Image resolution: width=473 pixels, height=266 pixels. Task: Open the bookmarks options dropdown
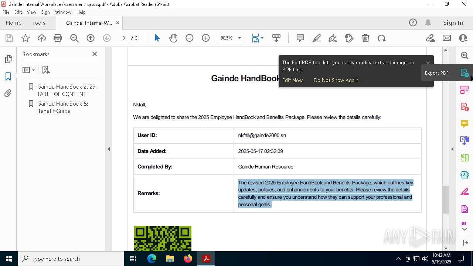pyautogui.click(x=29, y=70)
